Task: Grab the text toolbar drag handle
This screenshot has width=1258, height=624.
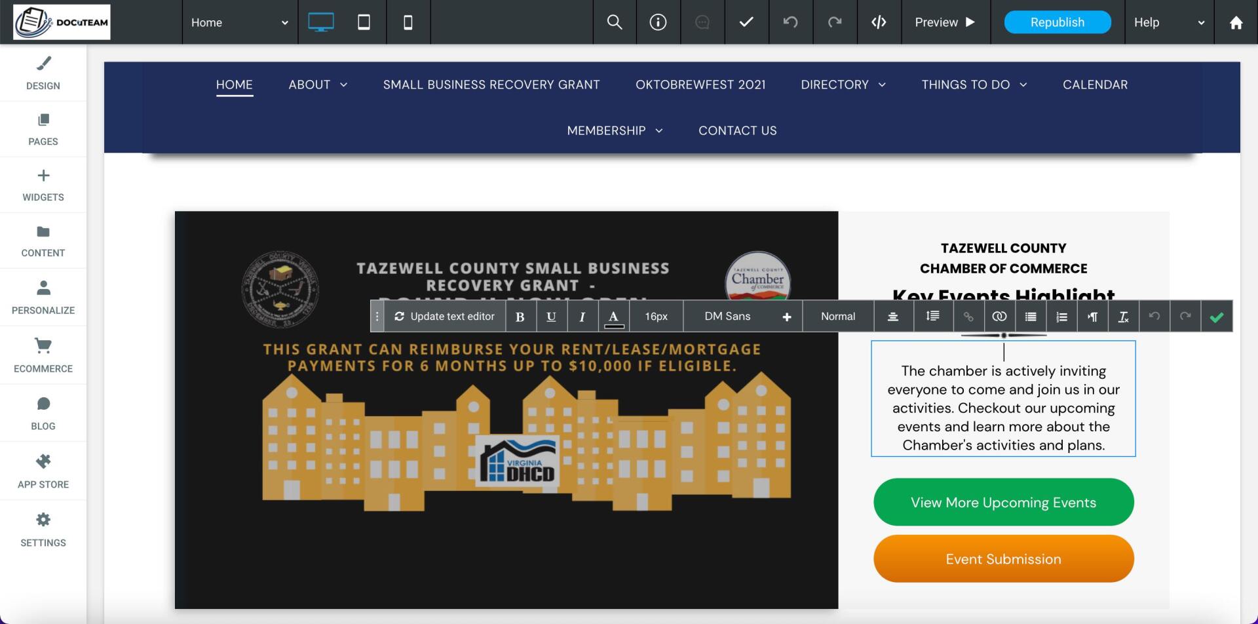Action: tap(377, 317)
